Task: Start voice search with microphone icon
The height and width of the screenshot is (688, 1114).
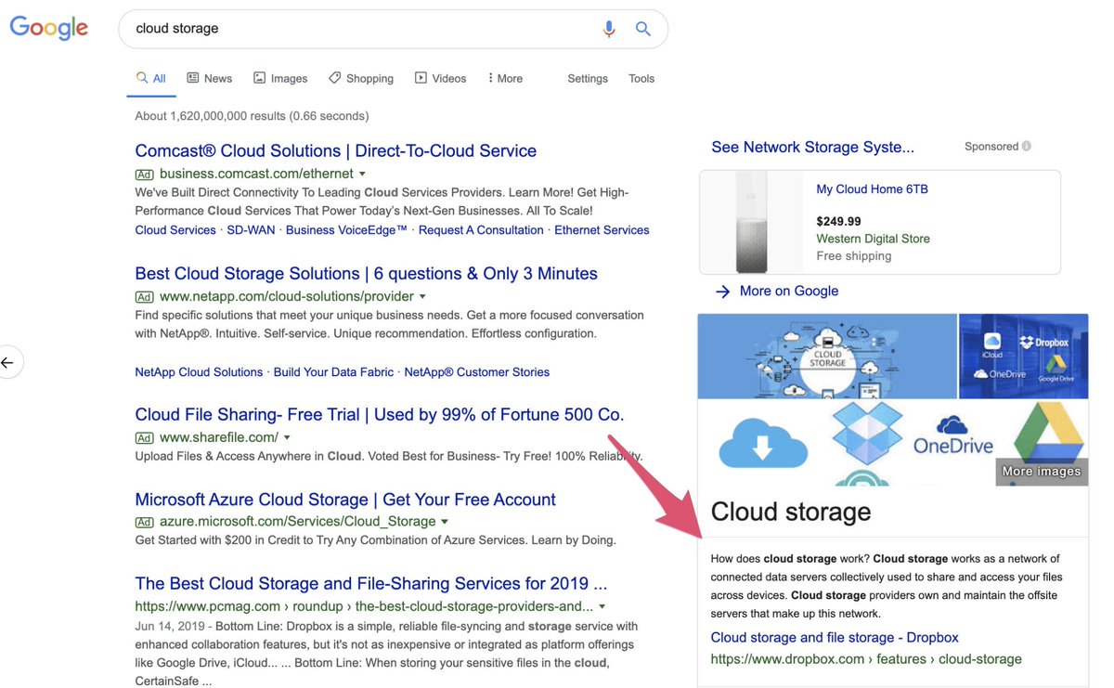Action: coord(609,29)
